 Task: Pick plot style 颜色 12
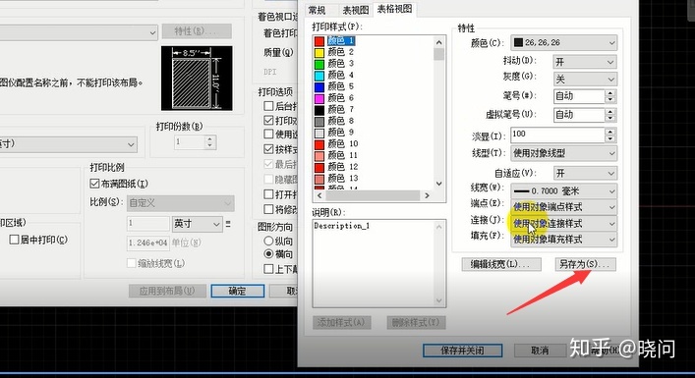(343, 167)
